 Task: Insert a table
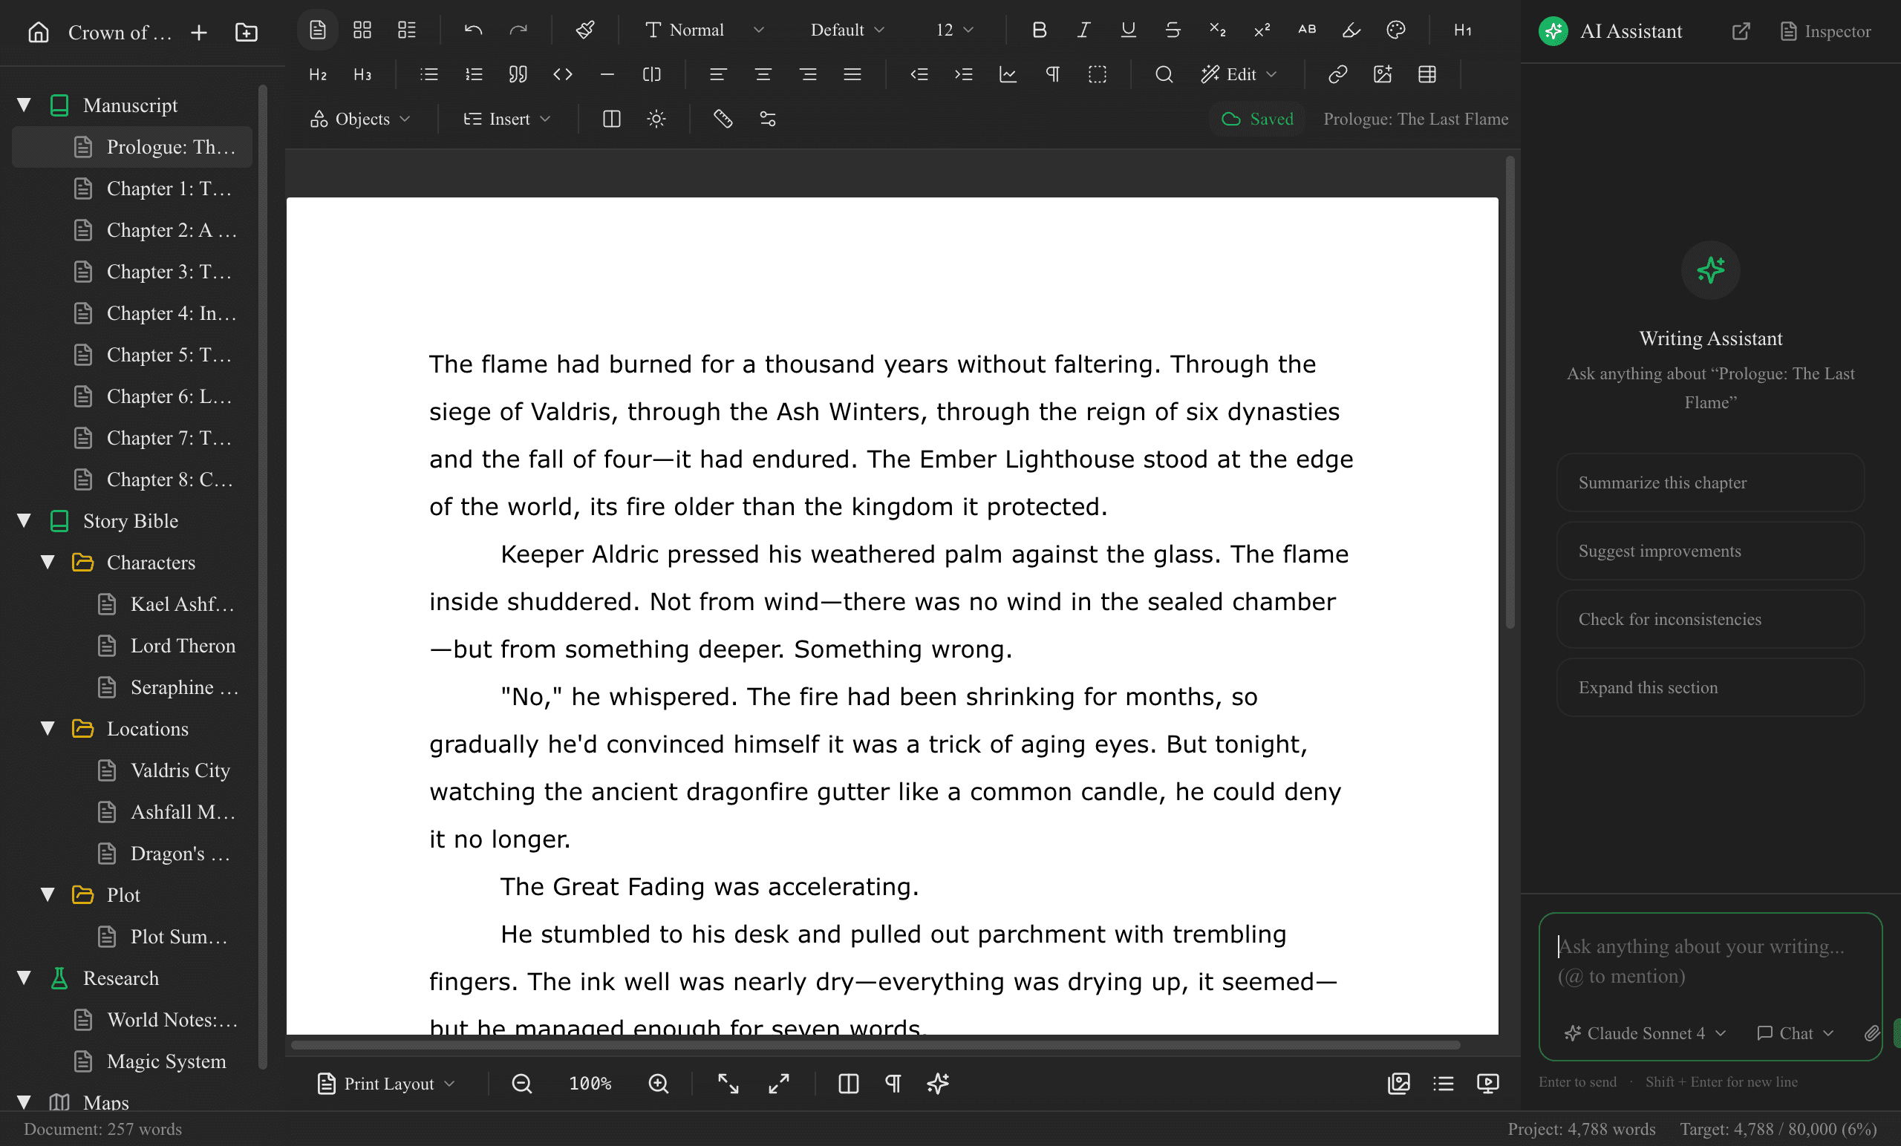(1426, 75)
